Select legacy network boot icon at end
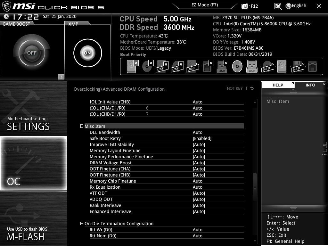328x246 pixels. coord(312,66)
